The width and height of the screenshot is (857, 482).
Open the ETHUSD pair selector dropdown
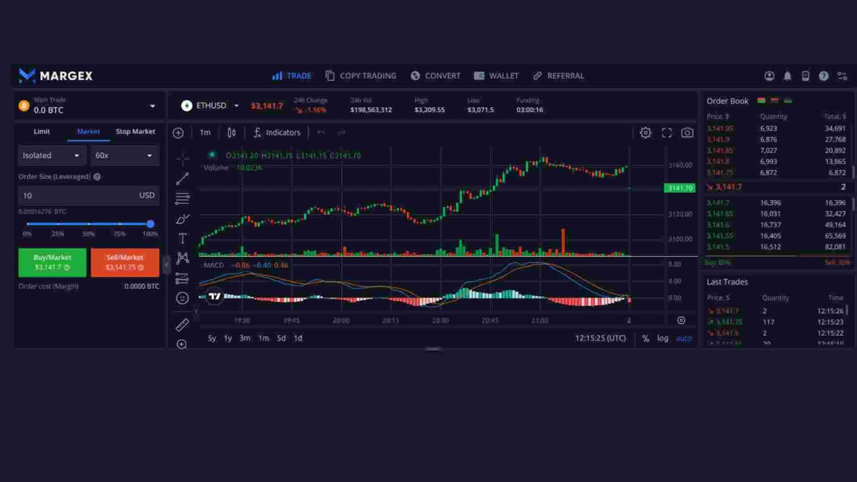pyautogui.click(x=211, y=106)
